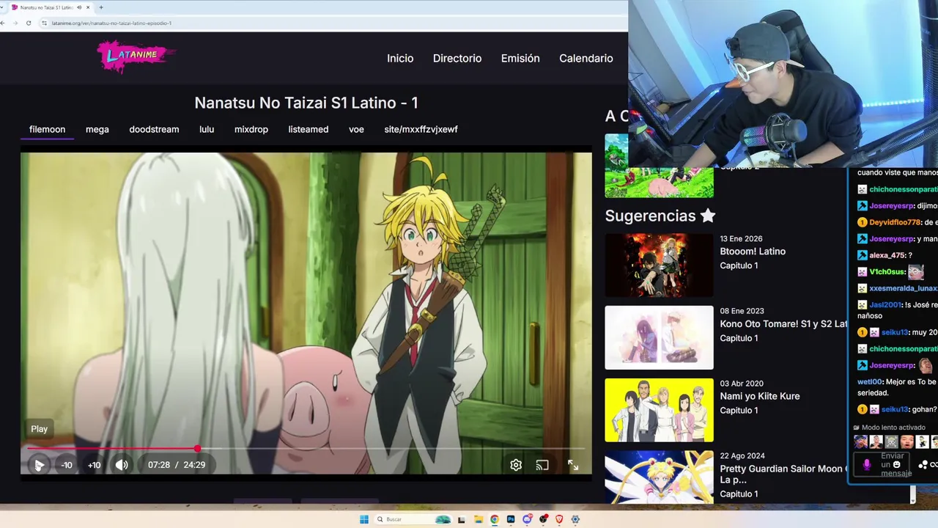
Task: Click the Sailor Moon thumbnail image
Action: coord(659,477)
